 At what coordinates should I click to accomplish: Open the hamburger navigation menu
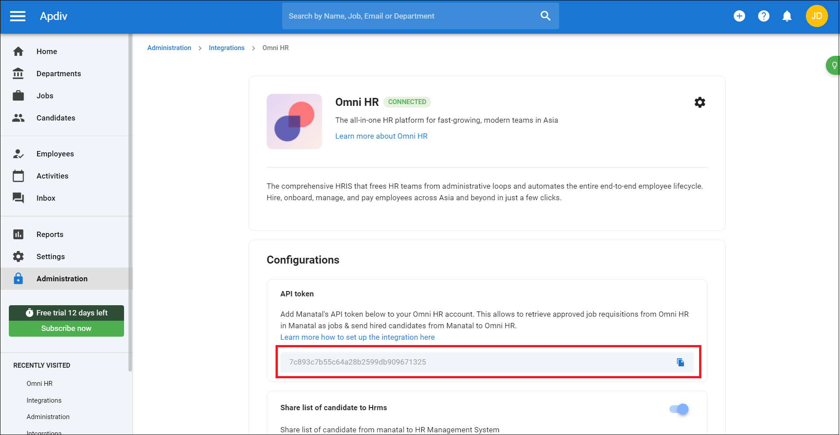point(18,16)
